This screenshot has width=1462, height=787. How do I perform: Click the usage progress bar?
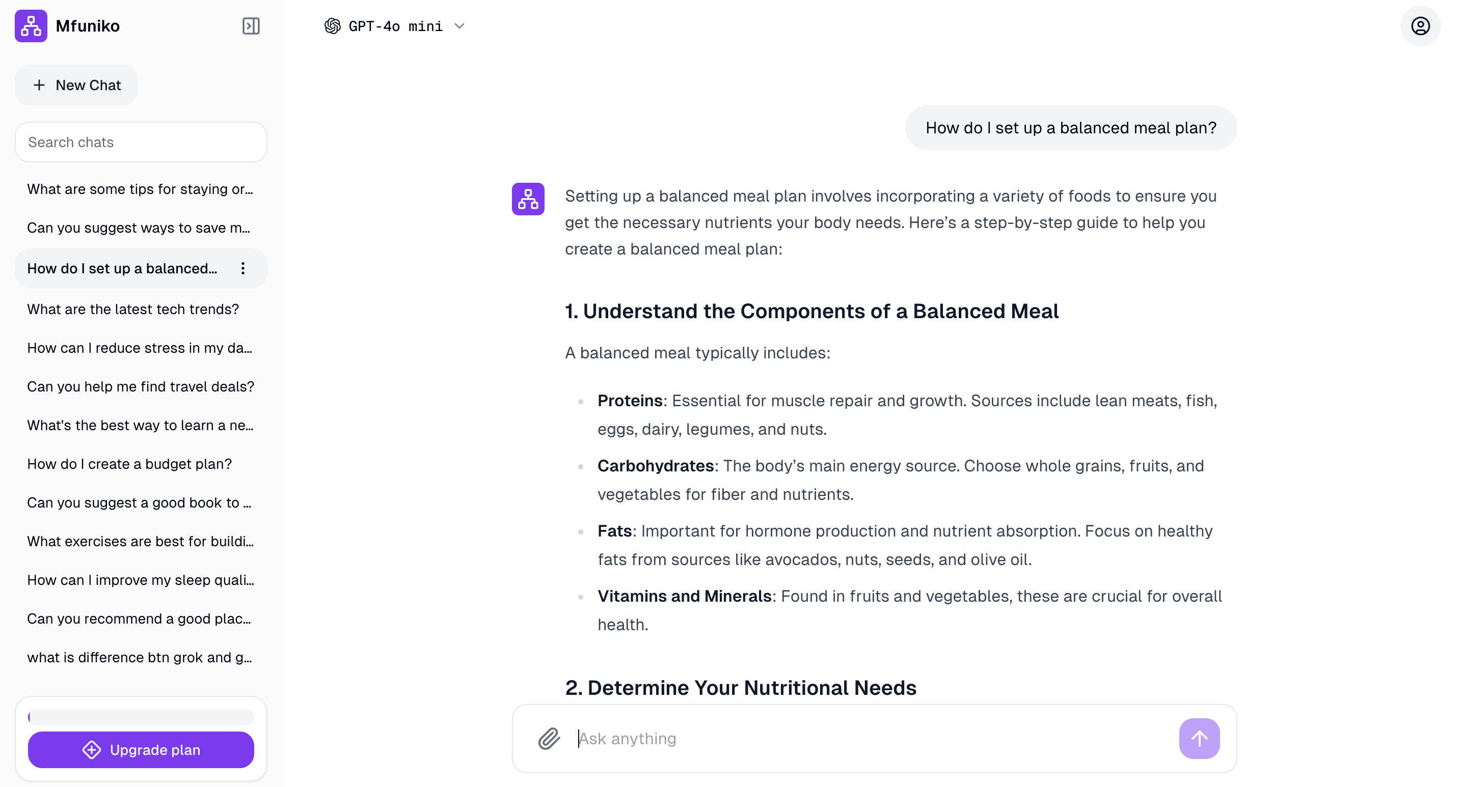tap(141, 717)
